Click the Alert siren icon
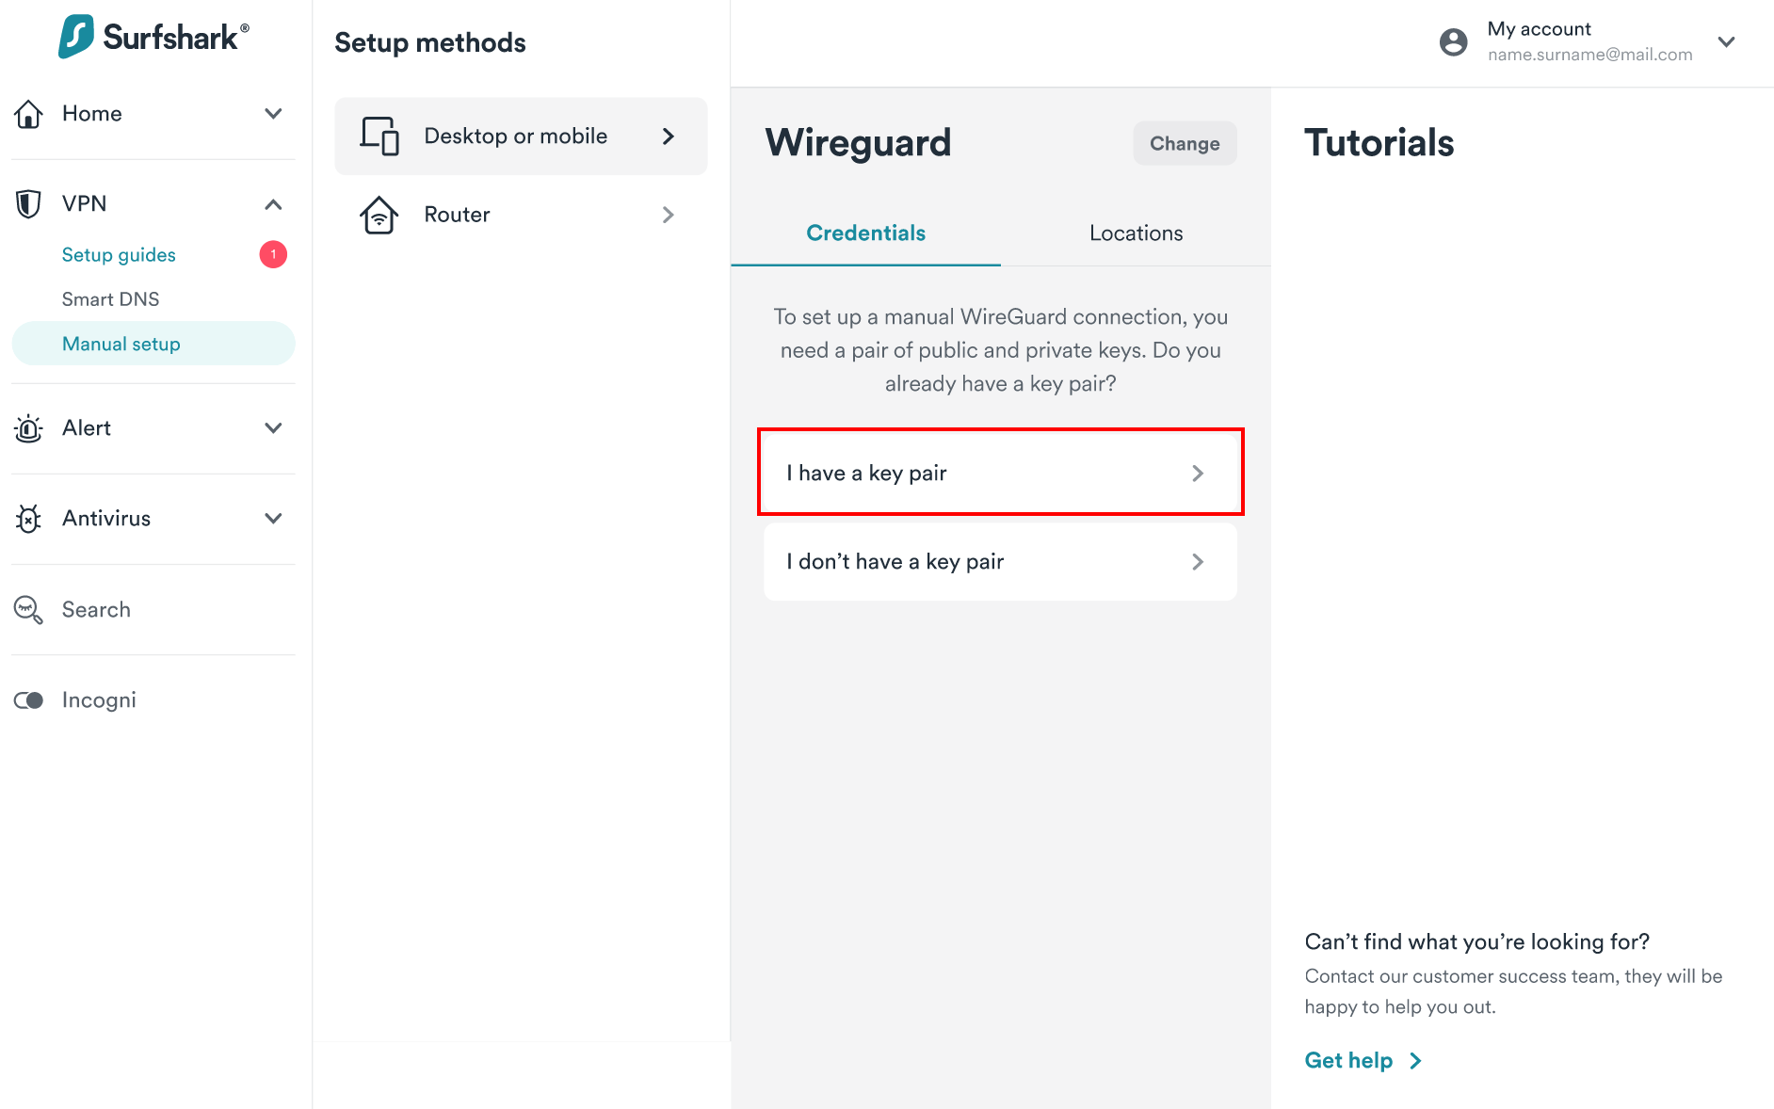The height and width of the screenshot is (1109, 1774). pyautogui.click(x=28, y=428)
